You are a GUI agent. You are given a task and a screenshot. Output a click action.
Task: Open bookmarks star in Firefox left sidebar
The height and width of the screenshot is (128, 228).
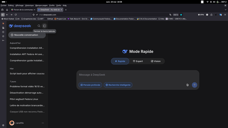3,36
